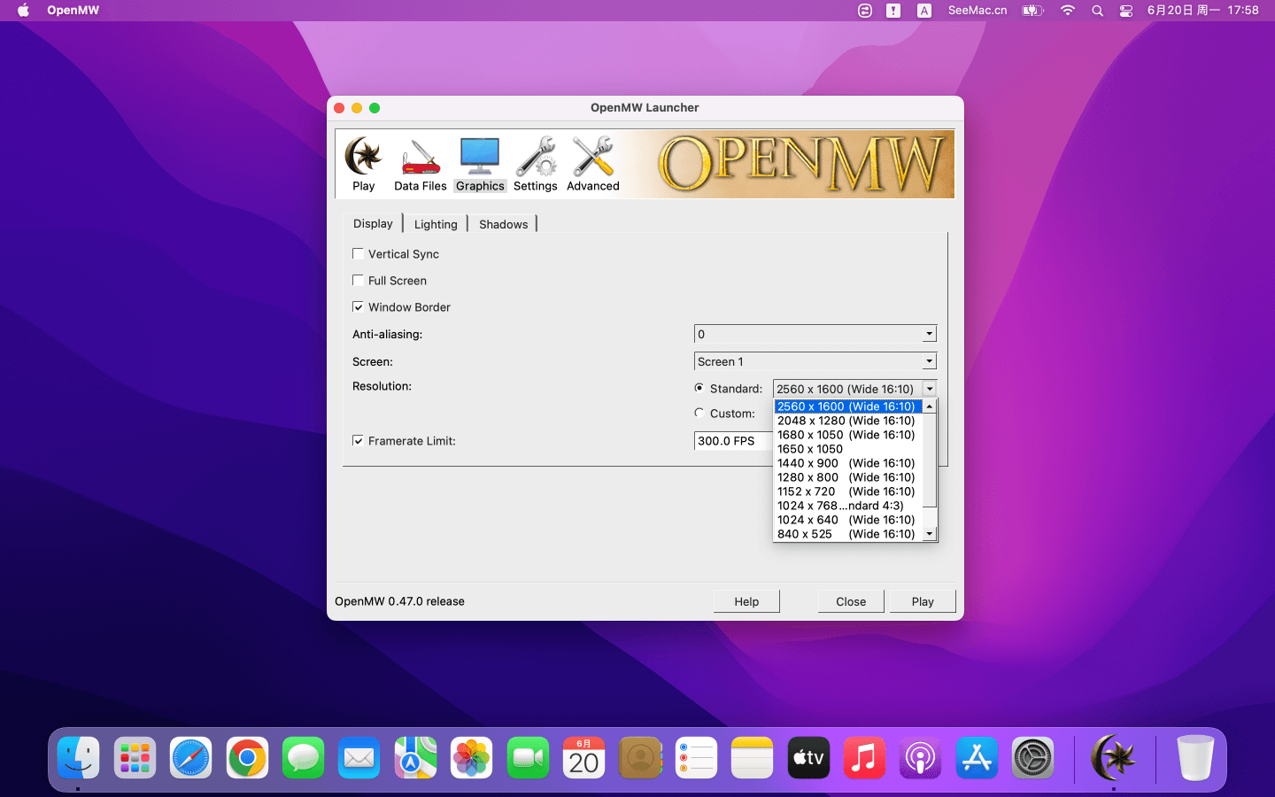Click the 300.0 FPS framerate field

click(x=733, y=441)
